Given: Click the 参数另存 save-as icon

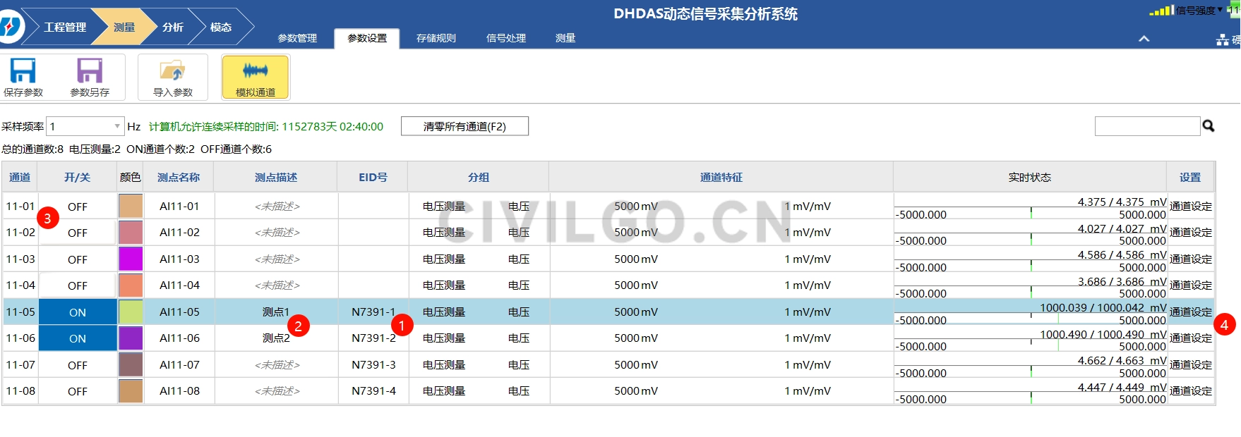Looking at the screenshot, I should (90, 71).
